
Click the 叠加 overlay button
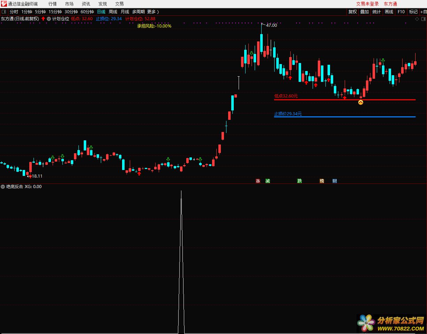click(365, 12)
